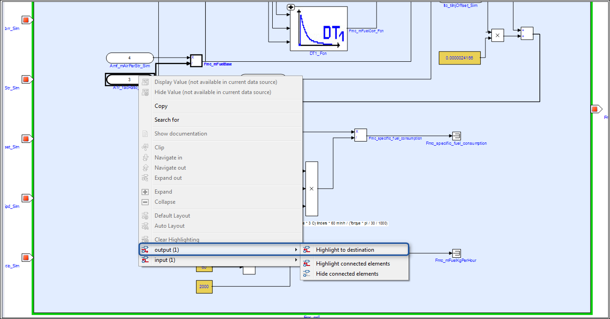Click the addition block at top right
Image resolution: width=610 pixels, height=319 pixels.
526,33
